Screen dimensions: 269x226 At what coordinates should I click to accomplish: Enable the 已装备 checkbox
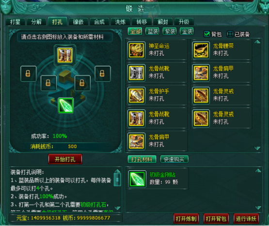coord(230,34)
